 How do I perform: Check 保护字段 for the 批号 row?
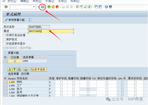coord(61,93)
